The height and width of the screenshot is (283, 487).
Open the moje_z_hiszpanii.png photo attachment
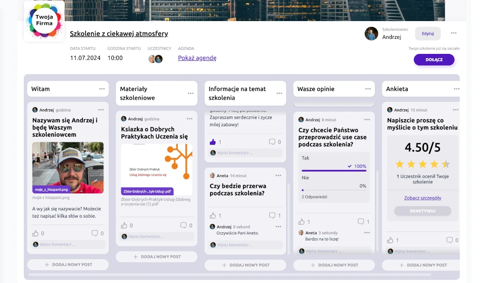(x=68, y=168)
